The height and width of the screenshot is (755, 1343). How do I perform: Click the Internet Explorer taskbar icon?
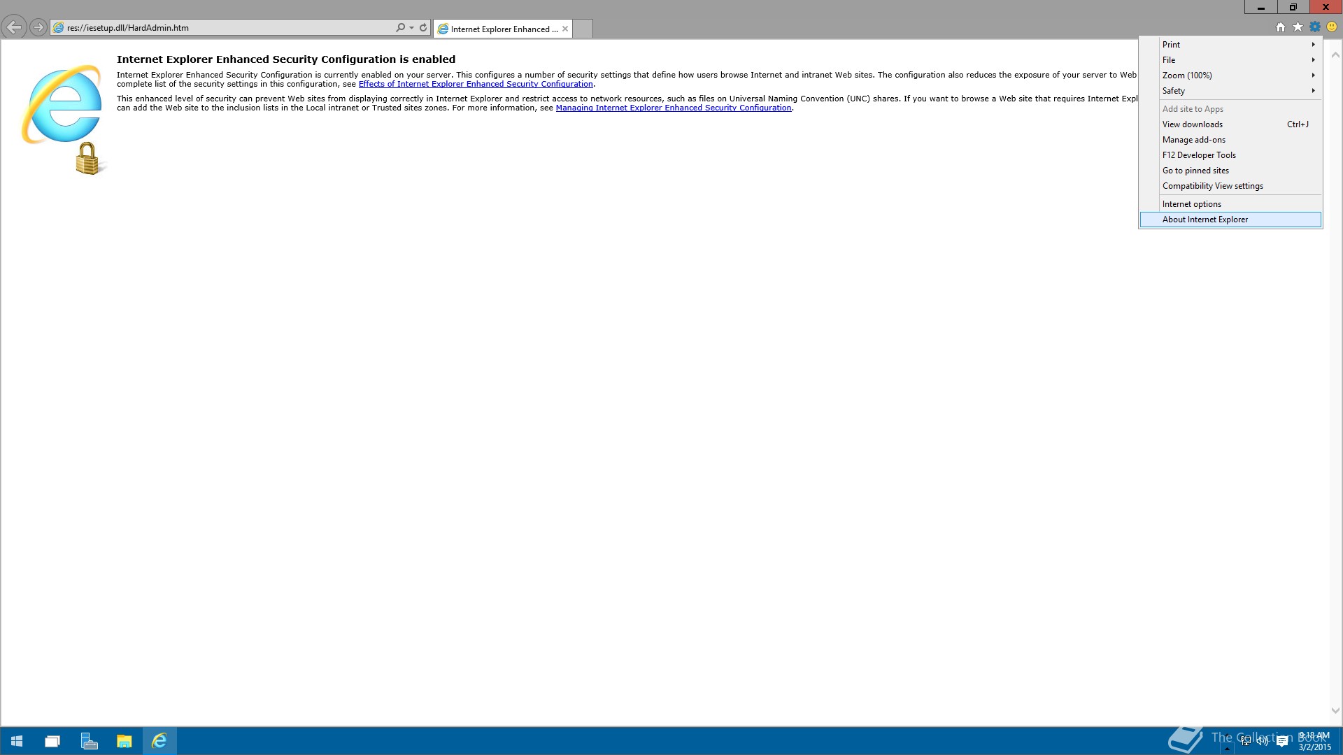(x=159, y=741)
